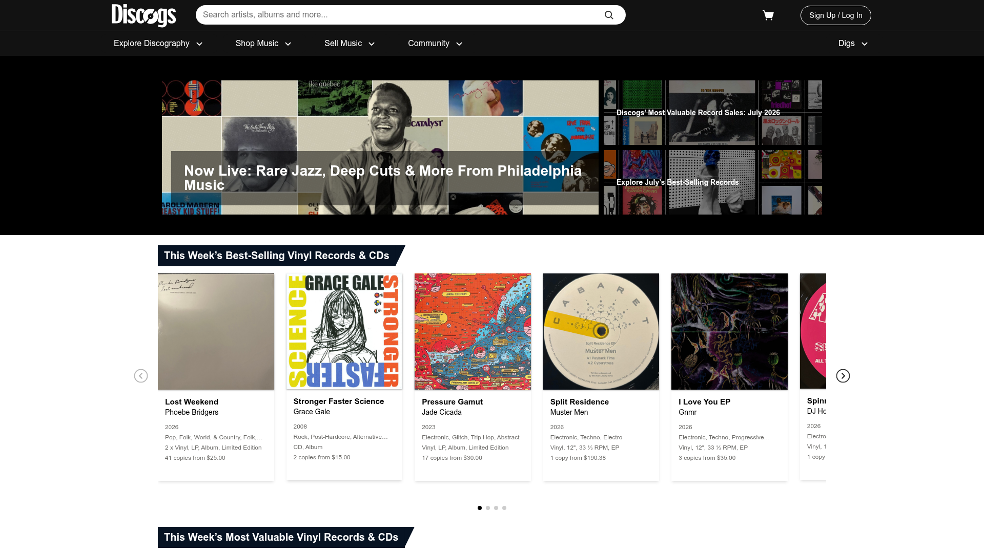Click Sign Up / Log In button
The width and height of the screenshot is (984, 553).
[835, 15]
